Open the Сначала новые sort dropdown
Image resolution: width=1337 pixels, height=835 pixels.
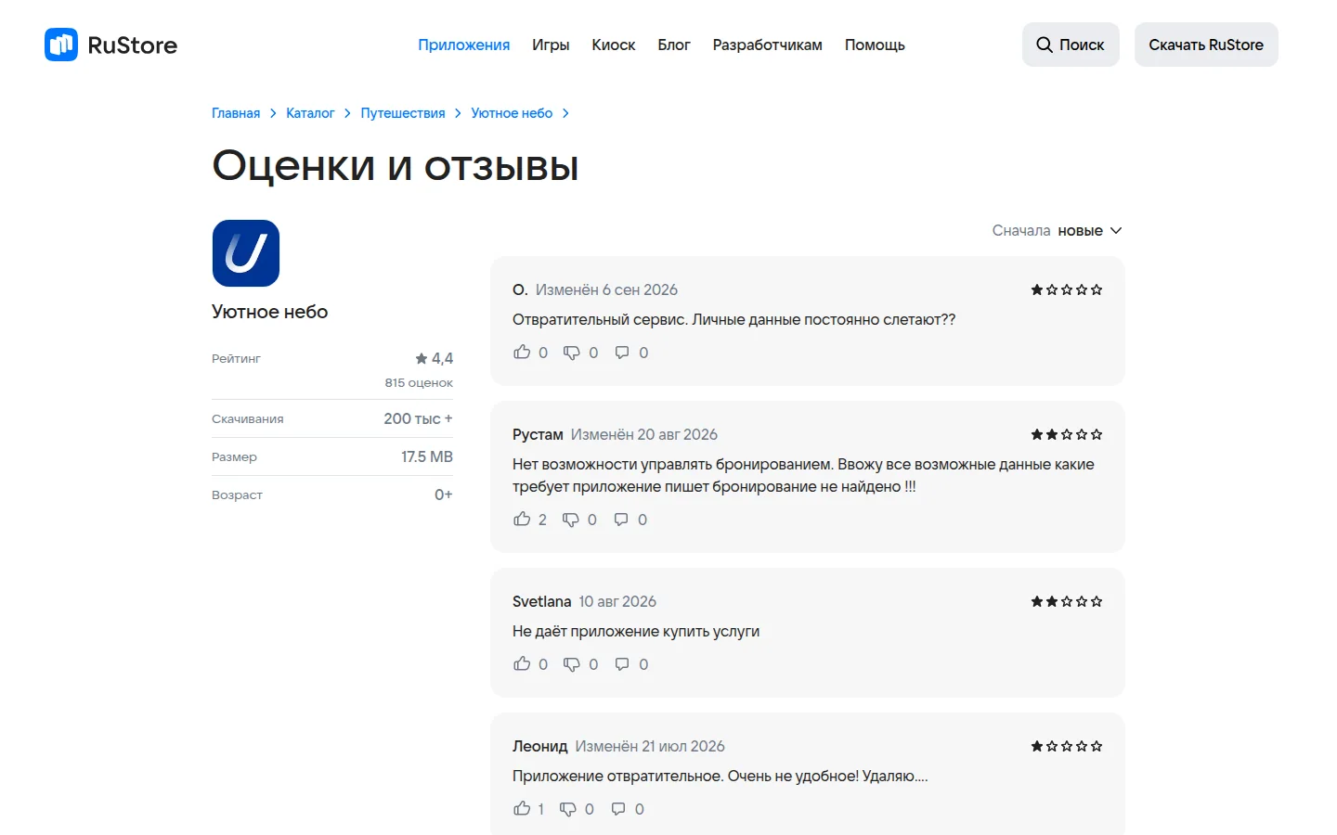pyautogui.click(x=1057, y=230)
